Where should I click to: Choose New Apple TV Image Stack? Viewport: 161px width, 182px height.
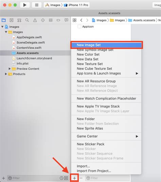coord(106,106)
